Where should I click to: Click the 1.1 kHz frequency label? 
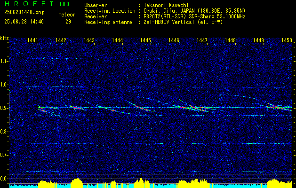[3, 61]
